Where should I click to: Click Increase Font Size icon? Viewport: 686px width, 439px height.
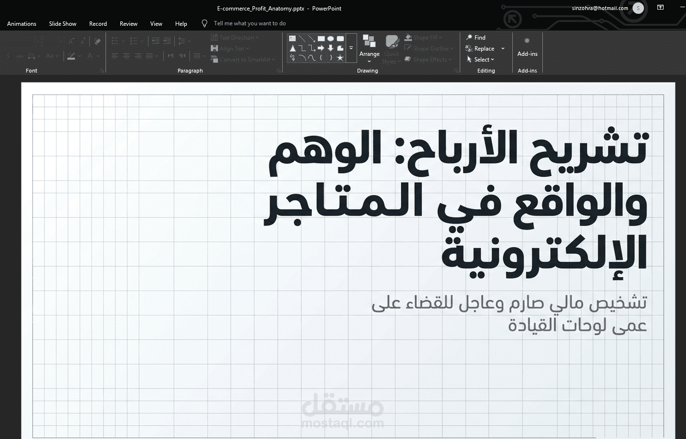click(71, 42)
